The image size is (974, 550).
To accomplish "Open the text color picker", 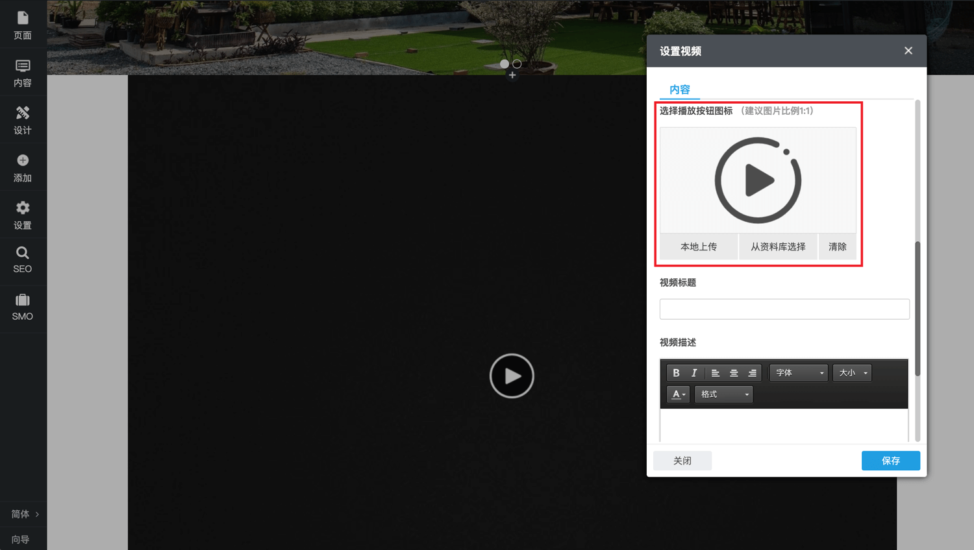I will point(678,394).
